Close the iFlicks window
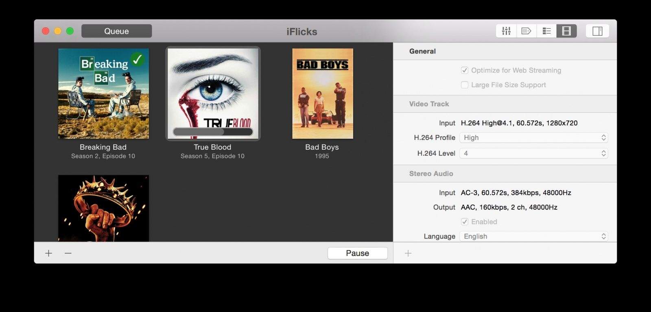Screen dimensions: 651x312 click(46, 31)
